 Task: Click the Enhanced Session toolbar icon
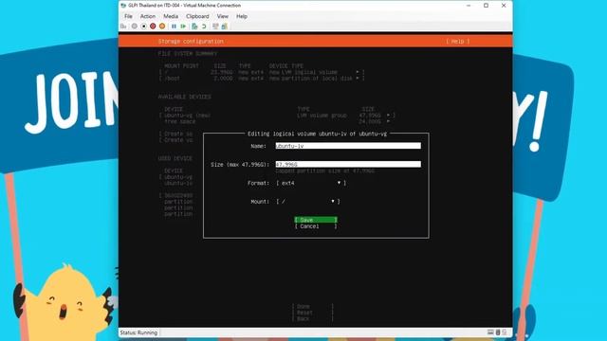[x=215, y=27]
